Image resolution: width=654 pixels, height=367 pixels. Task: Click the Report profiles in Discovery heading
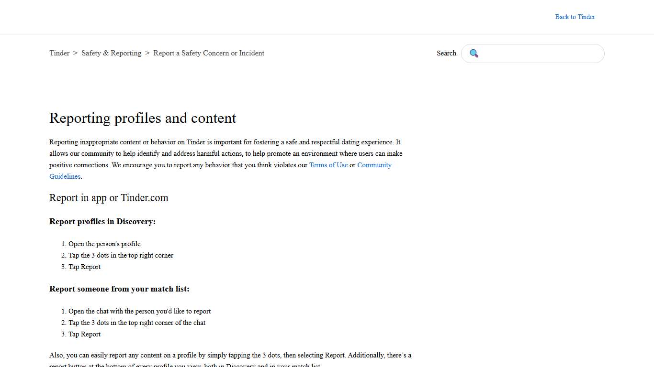point(102,221)
